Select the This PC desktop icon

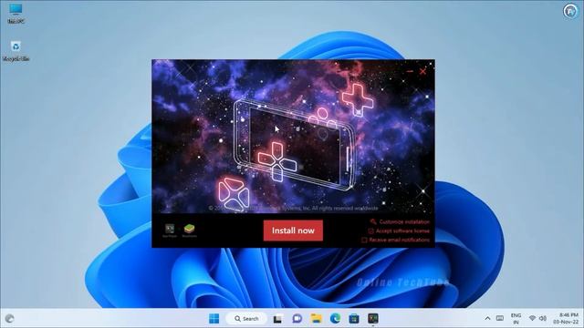click(x=16, y=14)
